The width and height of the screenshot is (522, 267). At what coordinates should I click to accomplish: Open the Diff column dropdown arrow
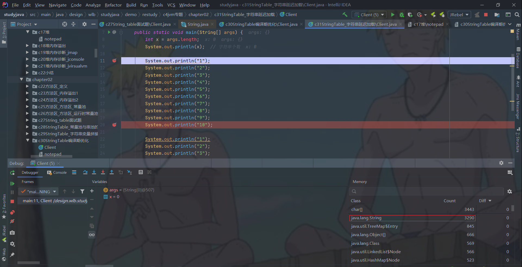pyautogui.click(x=490, y=201)
